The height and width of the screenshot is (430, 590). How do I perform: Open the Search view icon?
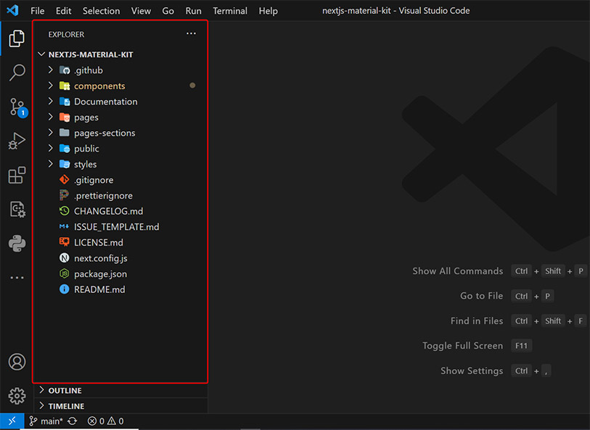click(x=17, y=73)
